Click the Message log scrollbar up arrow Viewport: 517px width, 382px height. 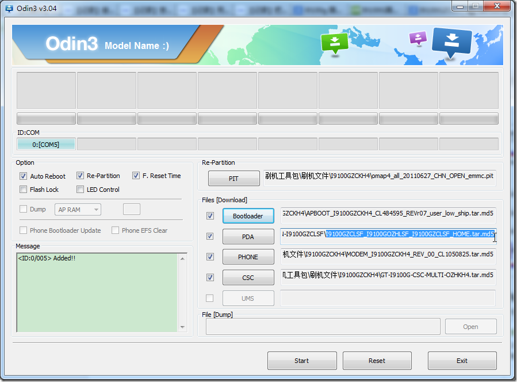pyautogui.click(x=182, y=259)
